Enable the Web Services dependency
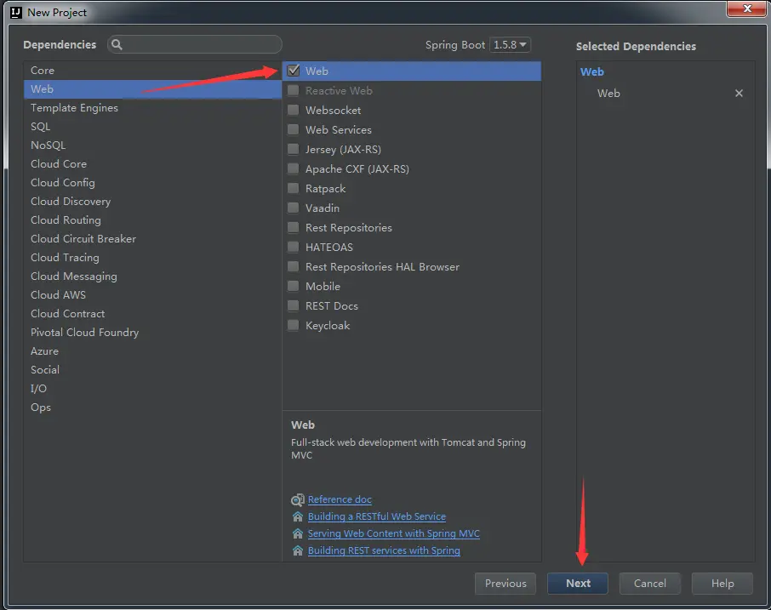The height and width of the screenshot is (610, 771). pyautogui.click(x=293, y=130)
